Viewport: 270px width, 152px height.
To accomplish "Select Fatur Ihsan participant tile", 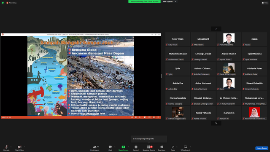I will (178, 39).
